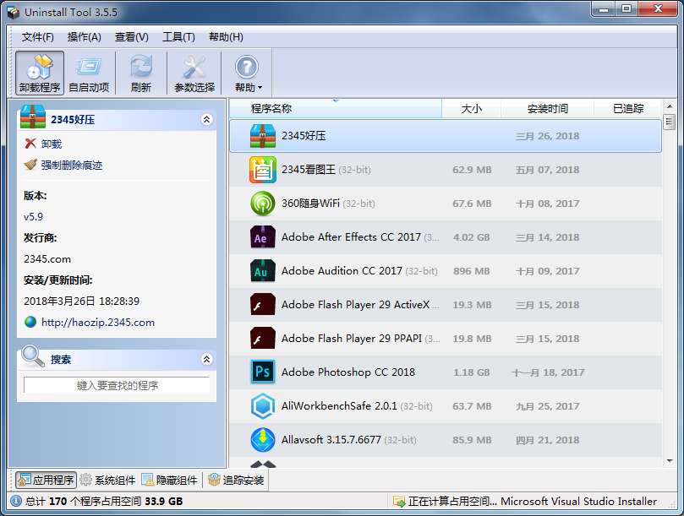Open the http://haozip.2345.com link
Image resolution: width=684 pixels, height=516 pixels.
click(98, 323)
